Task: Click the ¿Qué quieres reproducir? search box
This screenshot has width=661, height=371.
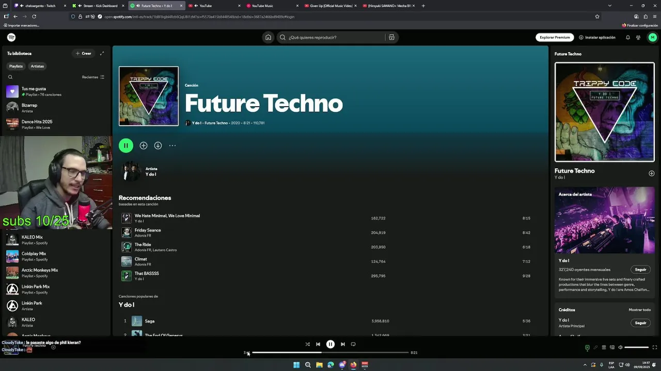Action: [x=330, y=37]
